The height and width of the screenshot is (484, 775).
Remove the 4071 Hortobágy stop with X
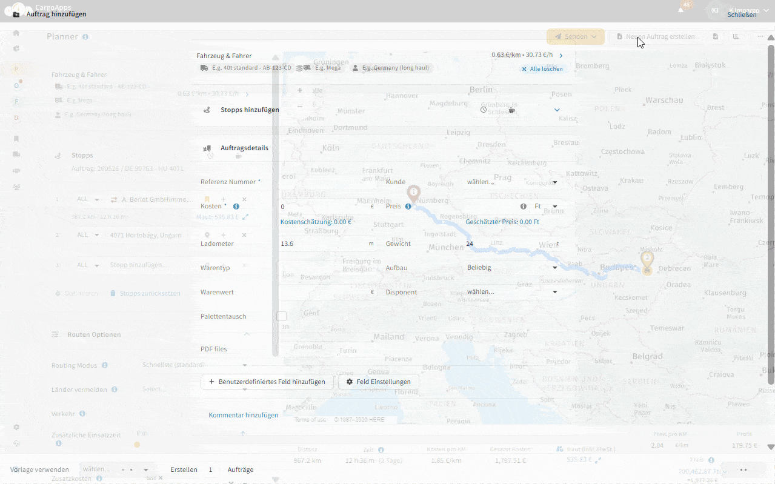[244, 235]
